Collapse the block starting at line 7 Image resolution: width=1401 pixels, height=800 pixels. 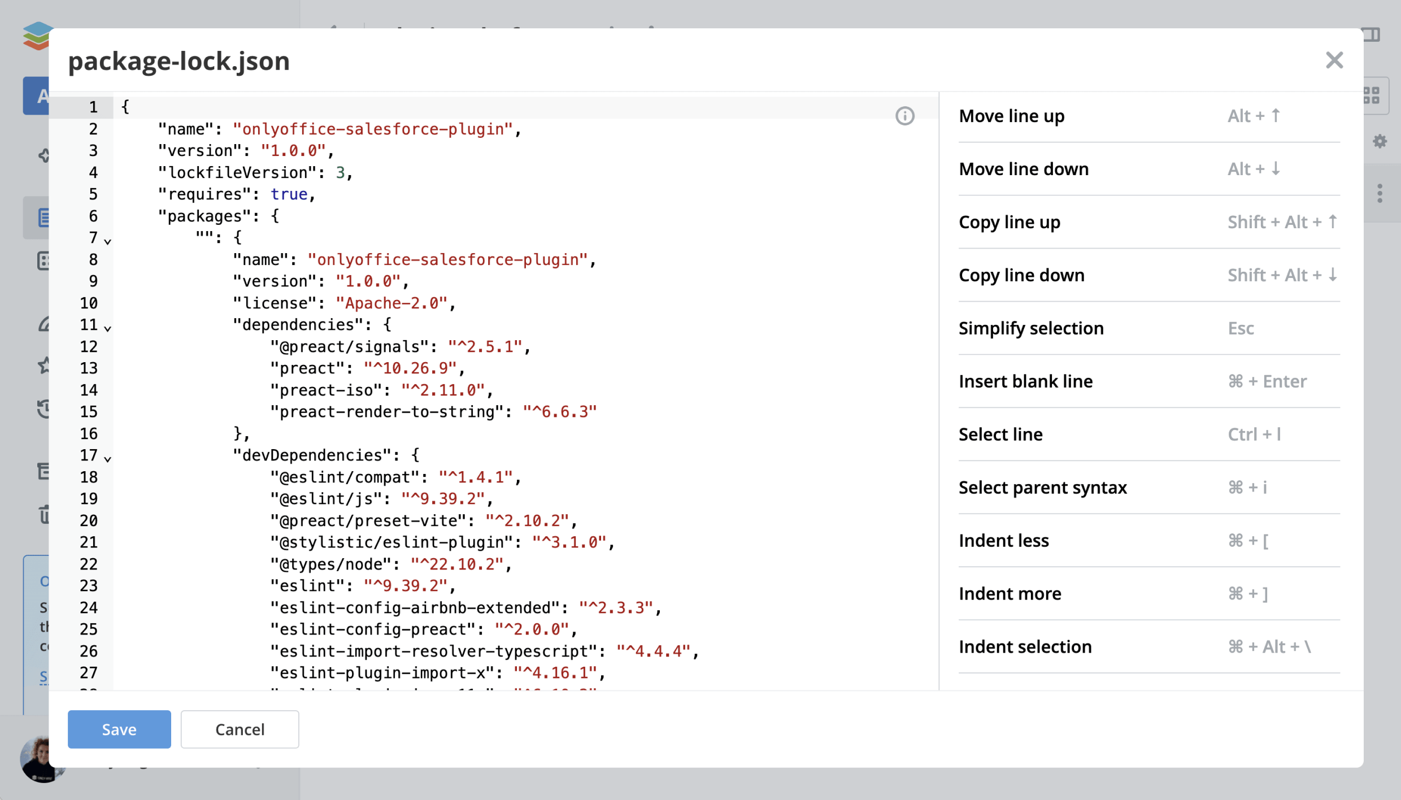107,241
